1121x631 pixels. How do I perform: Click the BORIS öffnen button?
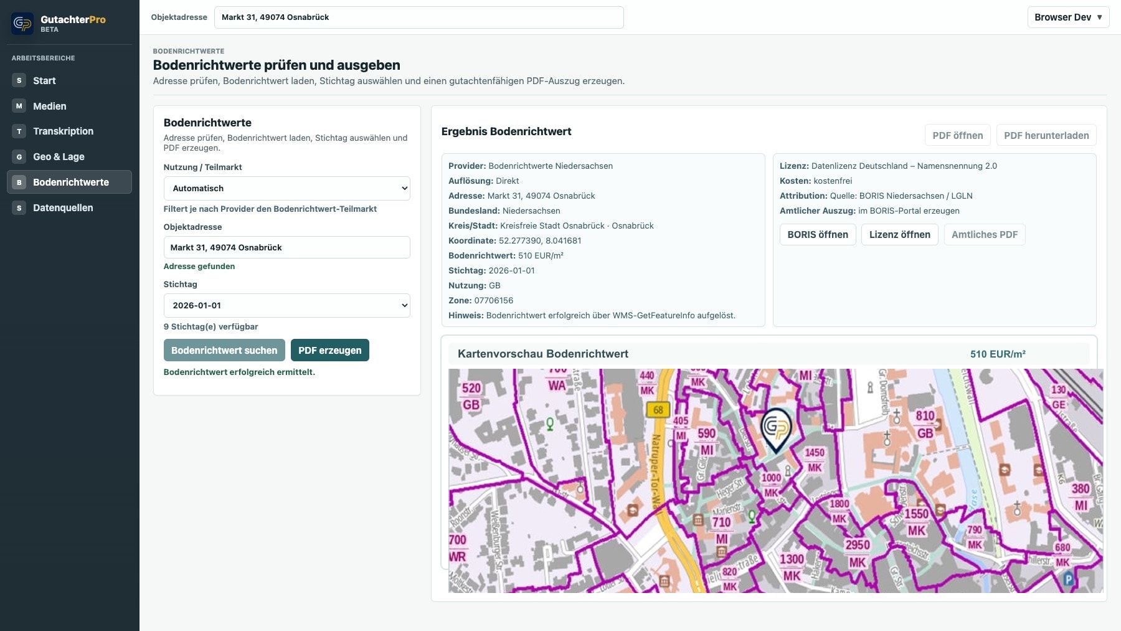coord(818,235)
